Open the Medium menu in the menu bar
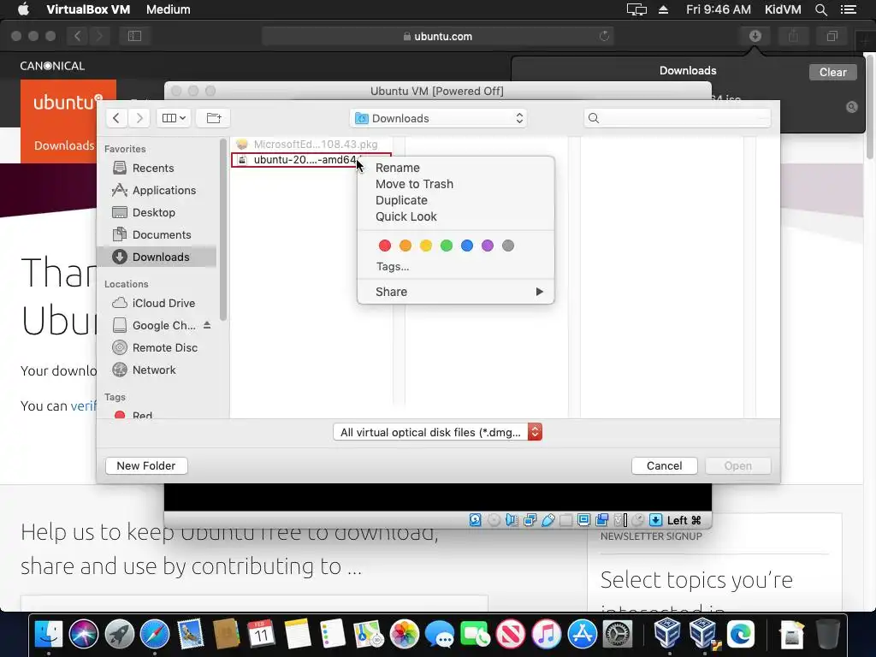 (169, 9)
